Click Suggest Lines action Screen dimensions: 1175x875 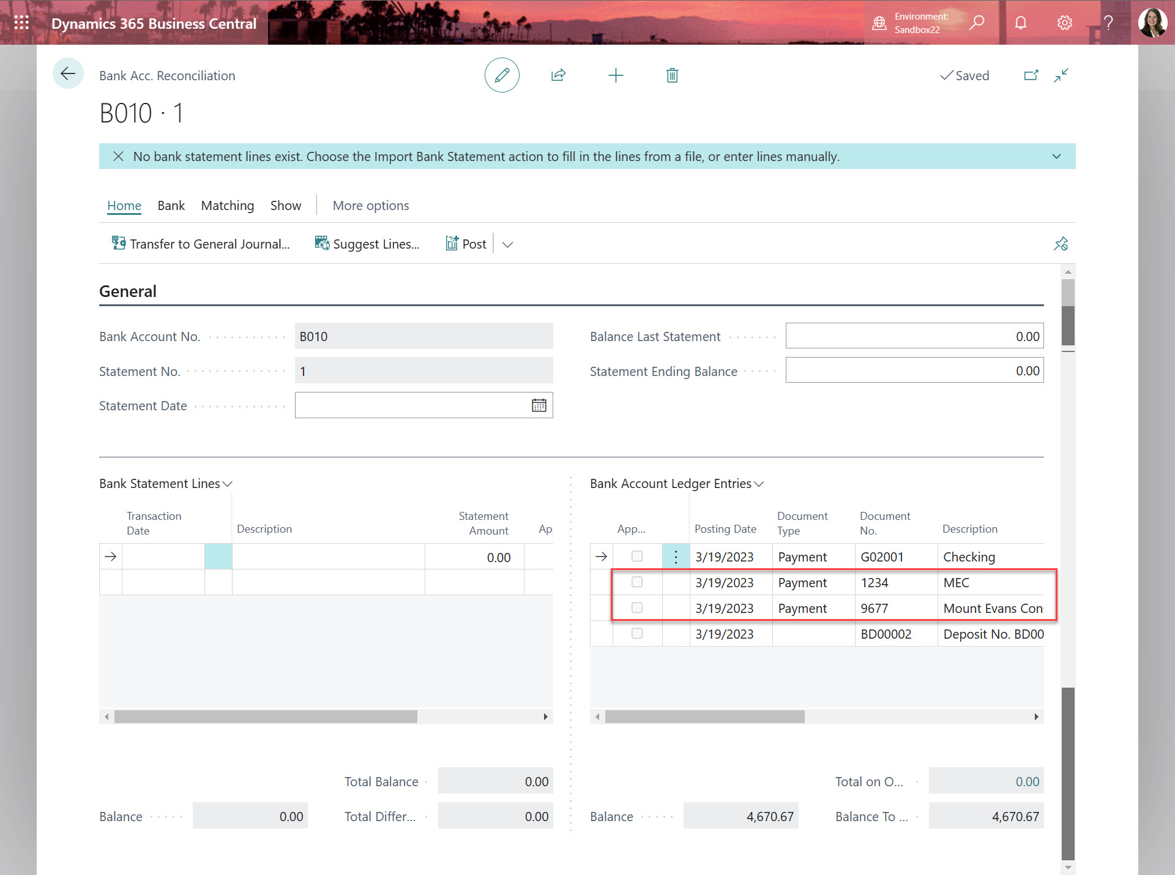click(x=367, y=244)
